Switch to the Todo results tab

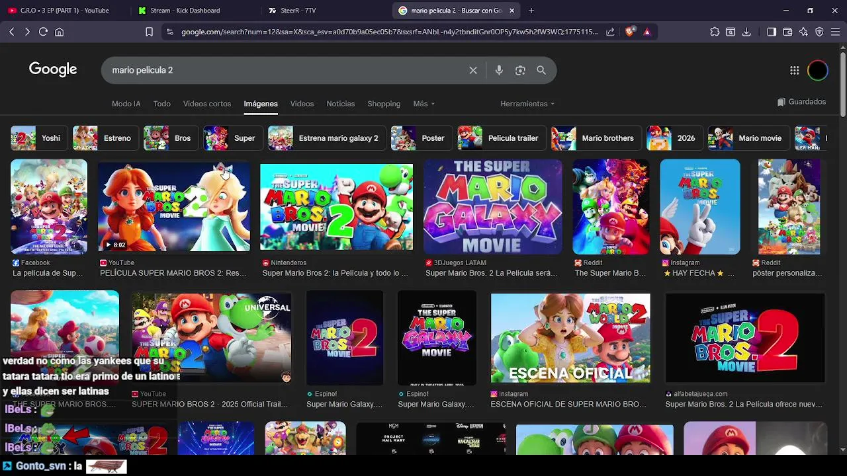pyautogui.click(x=162, y=104)
